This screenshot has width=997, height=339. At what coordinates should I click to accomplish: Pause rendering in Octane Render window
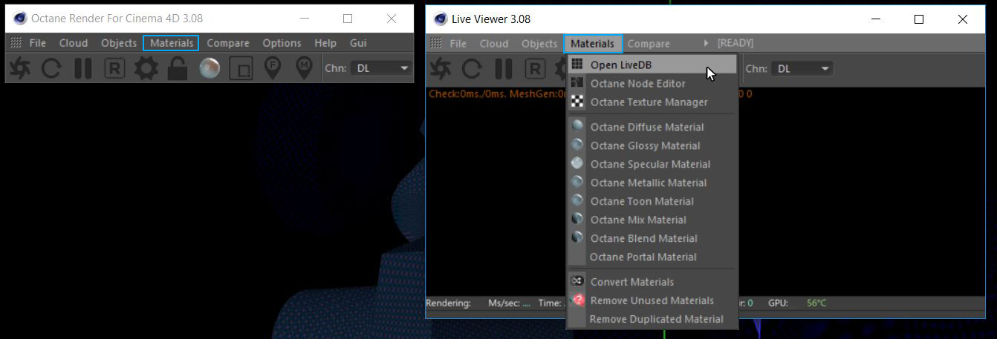[83, 68]
